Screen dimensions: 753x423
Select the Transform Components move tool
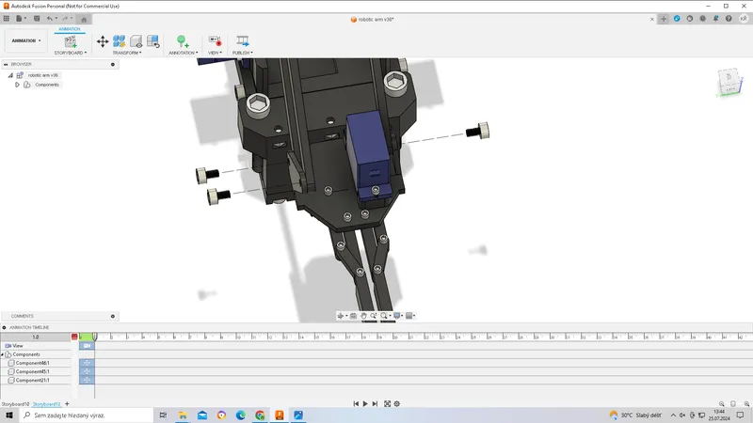(103, 41)
